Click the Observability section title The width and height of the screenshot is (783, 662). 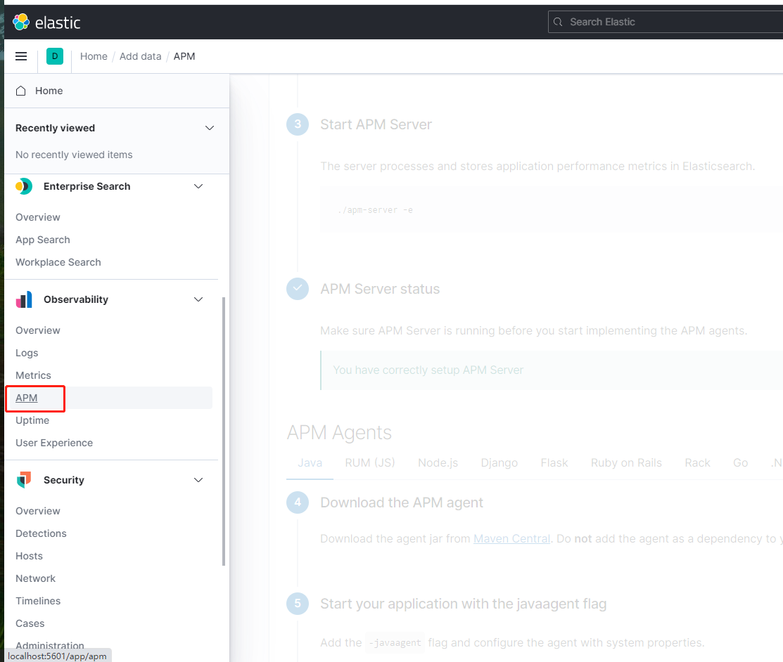coord(76,299)
